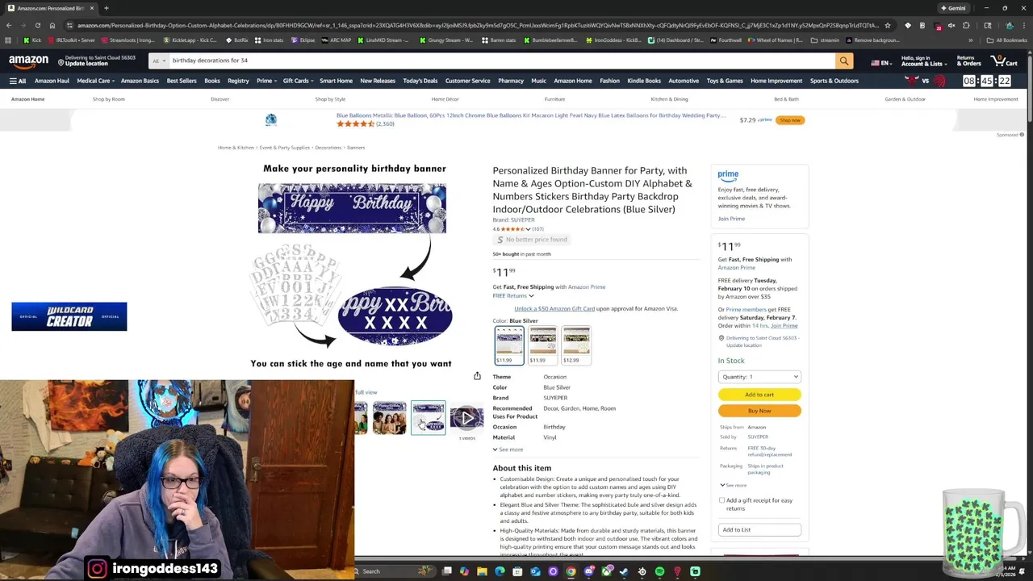Click the Chrome profile avatar

coord(1008,25)
